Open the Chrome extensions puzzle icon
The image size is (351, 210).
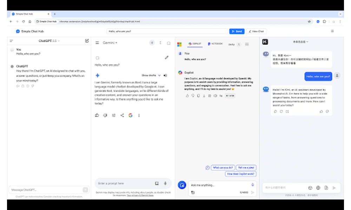[x=324, y=21]
